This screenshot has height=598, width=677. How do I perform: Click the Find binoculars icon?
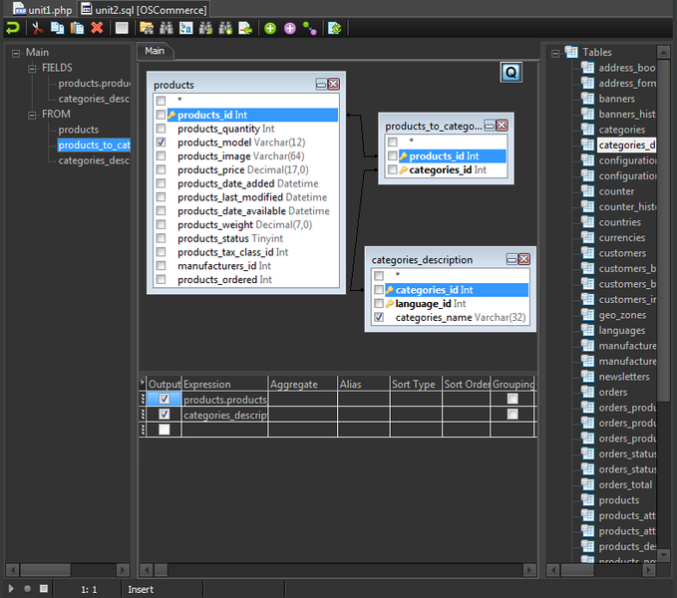[x=167, y=29]
